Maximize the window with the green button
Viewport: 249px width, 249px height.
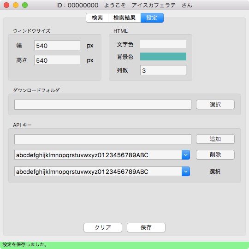coord(25,5)
